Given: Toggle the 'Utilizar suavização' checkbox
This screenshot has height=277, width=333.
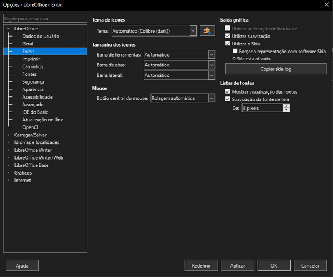Looking at the screenshot, I should pyautogui.click(x=228, y=36).
